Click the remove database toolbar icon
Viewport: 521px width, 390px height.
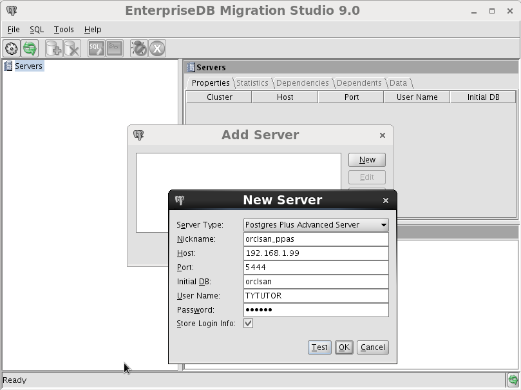tap(72, 48)
